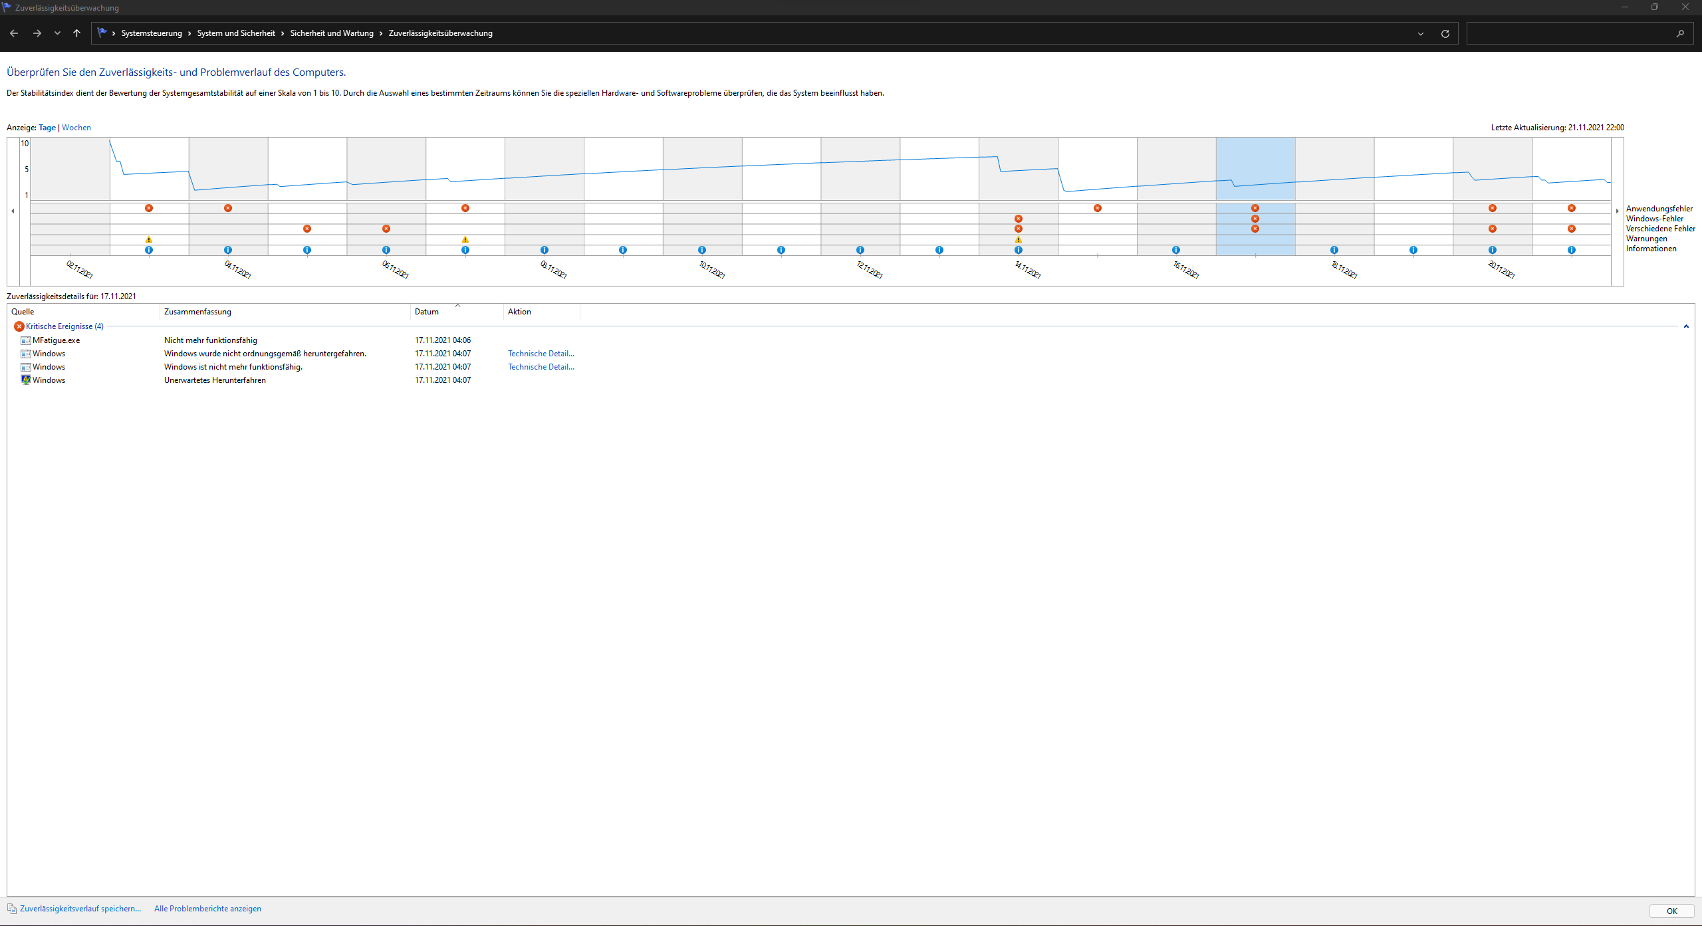The width and height of the screenshot is (1702, 926).
Task: Refresh the view with the address bar refresh icon
Action: (1445, 33)
